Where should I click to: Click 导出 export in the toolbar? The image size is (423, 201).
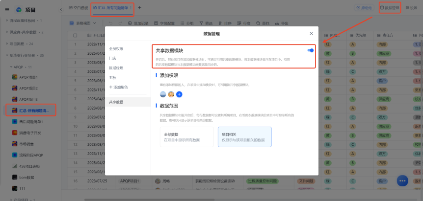(x=282, y=23)
